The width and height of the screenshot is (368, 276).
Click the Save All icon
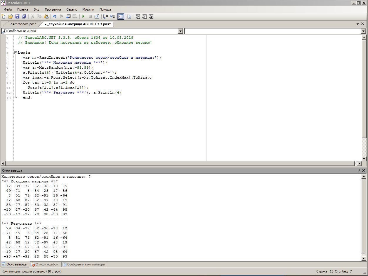click(x=24, y=17)
